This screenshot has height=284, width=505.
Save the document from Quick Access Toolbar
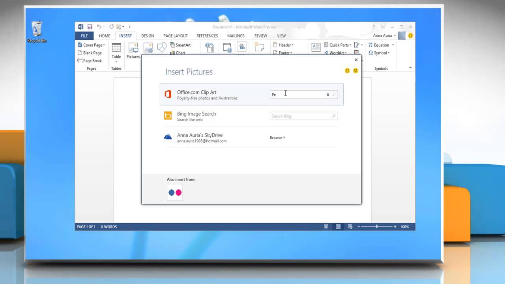pyautogui.click(x=90, y=27)
